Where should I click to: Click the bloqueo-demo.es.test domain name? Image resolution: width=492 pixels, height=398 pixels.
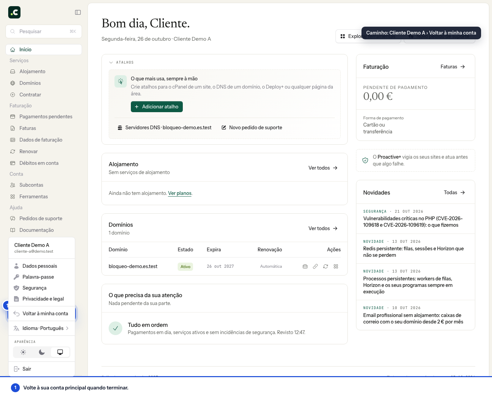tap(133, 266)
